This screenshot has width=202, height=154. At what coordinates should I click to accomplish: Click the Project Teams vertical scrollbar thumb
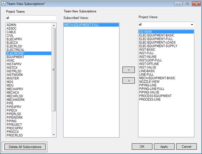click(x=54, y=69)
